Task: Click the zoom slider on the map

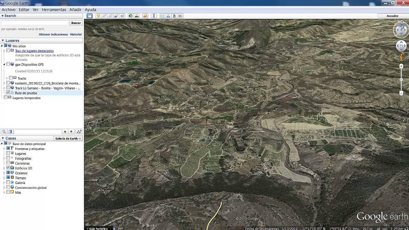Action: (x=401, y=80)
